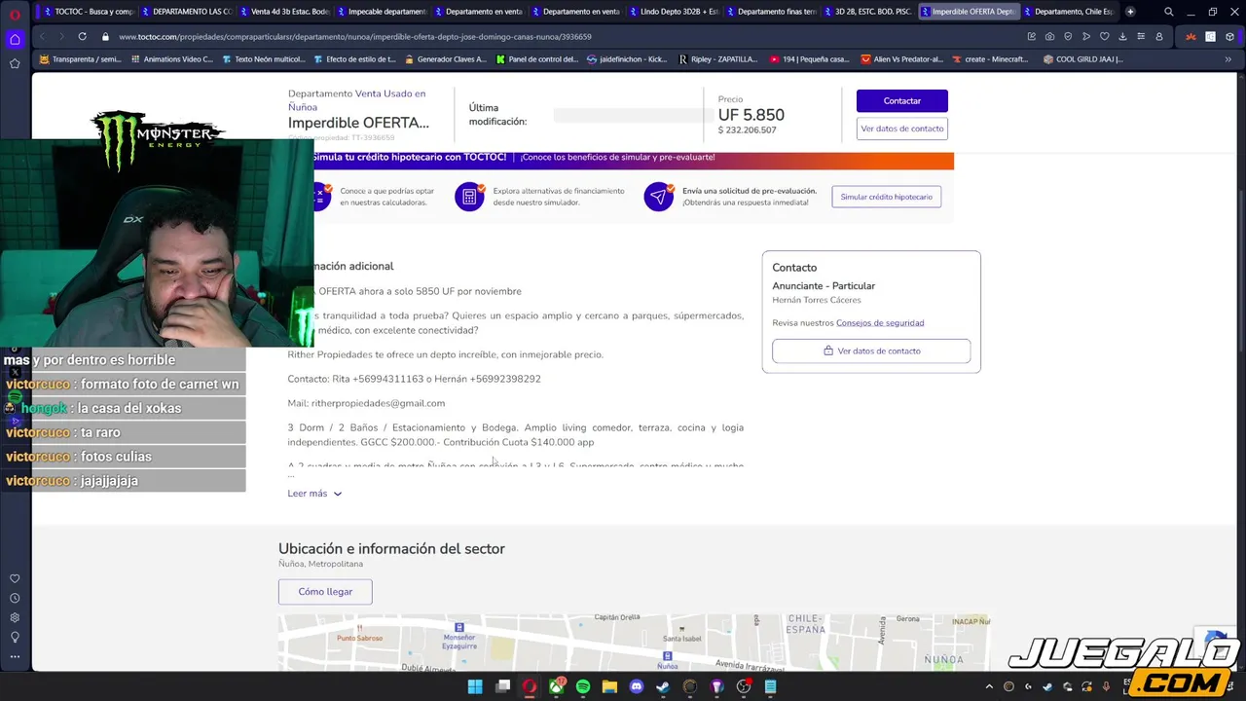This screenshot has width=1246, height=701.
Task: Open the Windows Start button
Action: click(475, 686)
